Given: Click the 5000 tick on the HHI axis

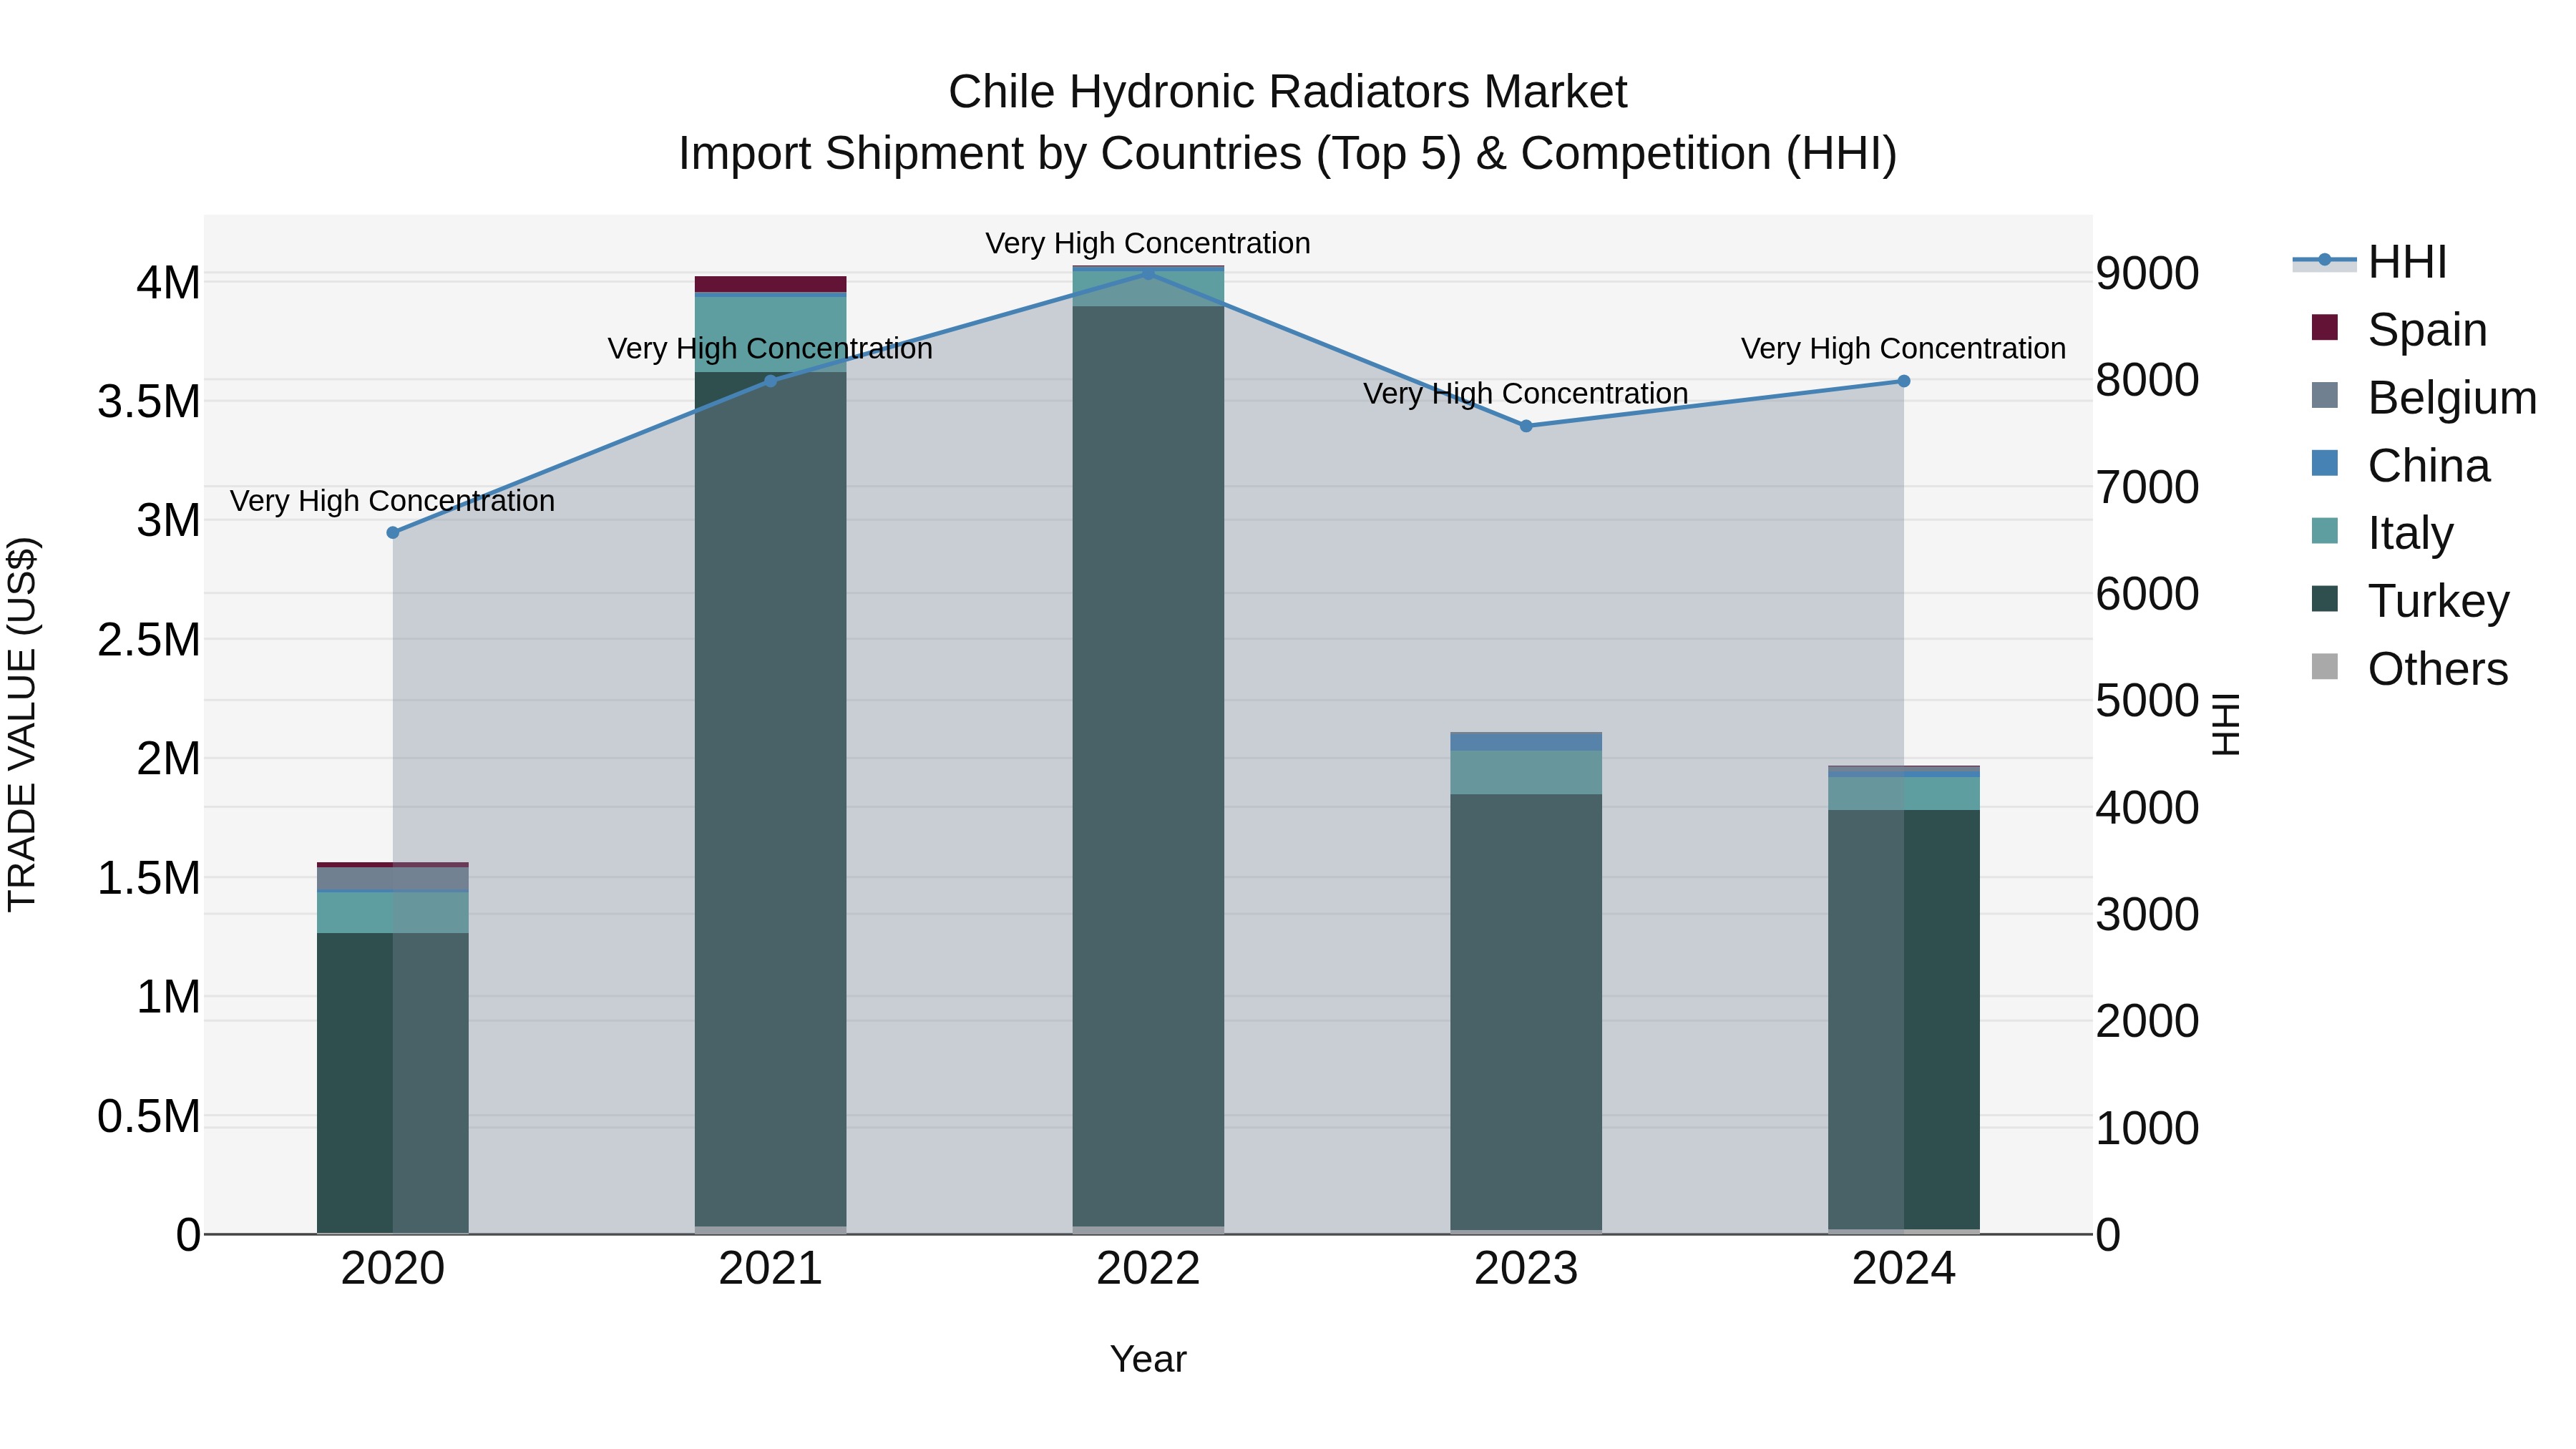Looking at the screenshot, I should [2147, 701].
